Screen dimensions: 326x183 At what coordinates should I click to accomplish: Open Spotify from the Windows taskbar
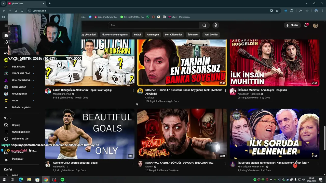(62, 180)
